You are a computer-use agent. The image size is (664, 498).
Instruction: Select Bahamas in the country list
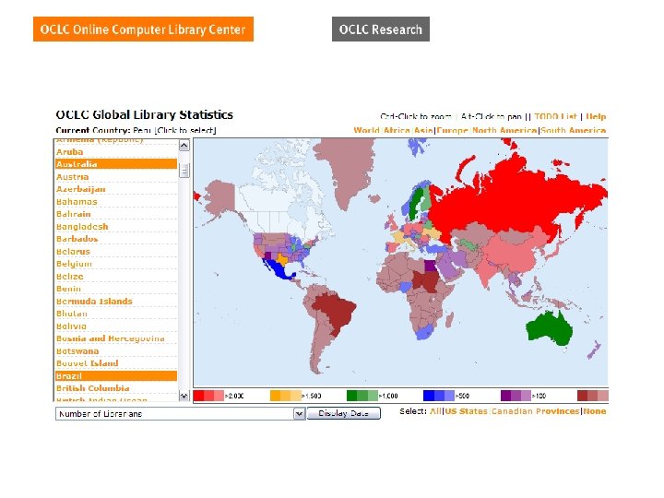point(116,202)
